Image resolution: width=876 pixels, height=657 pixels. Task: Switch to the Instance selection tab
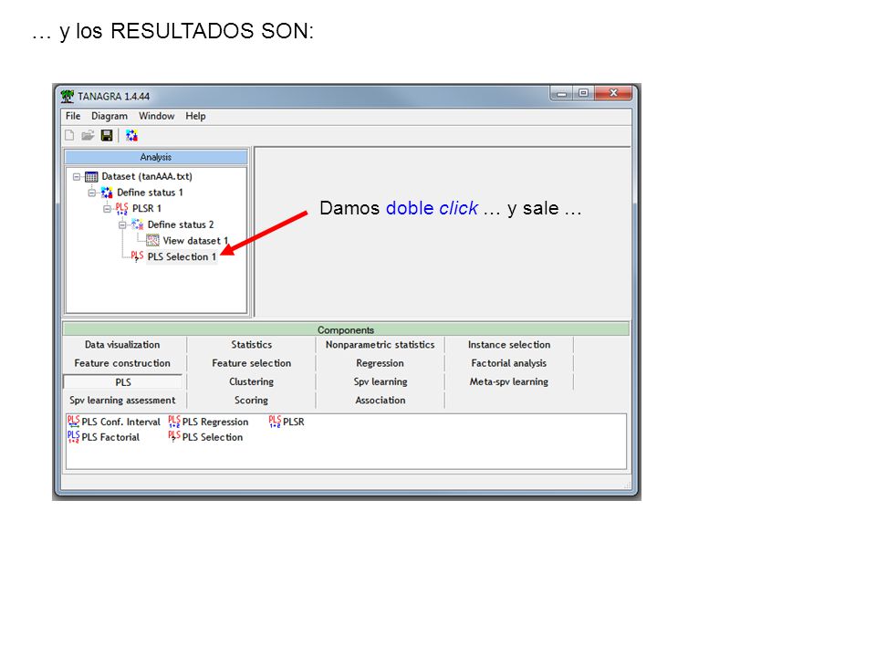509,345
